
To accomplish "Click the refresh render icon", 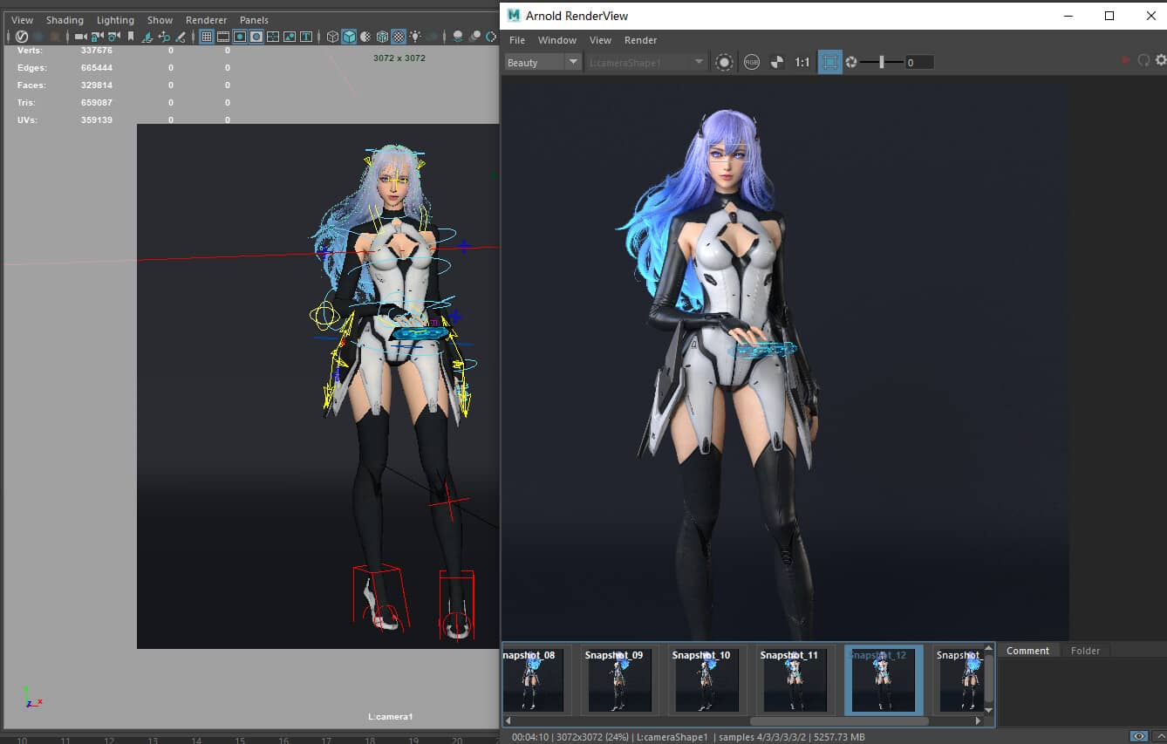I will [1143, 60].
